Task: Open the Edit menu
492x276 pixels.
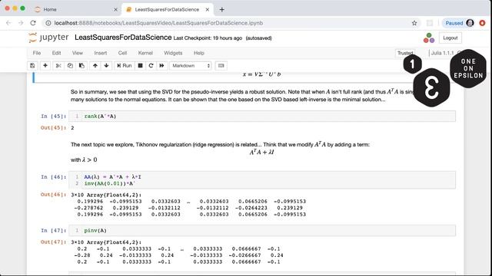Action: coord(56,53)
